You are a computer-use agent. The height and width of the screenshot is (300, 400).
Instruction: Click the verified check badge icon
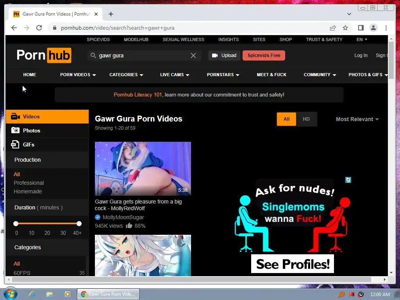click(x=97, y=217)
